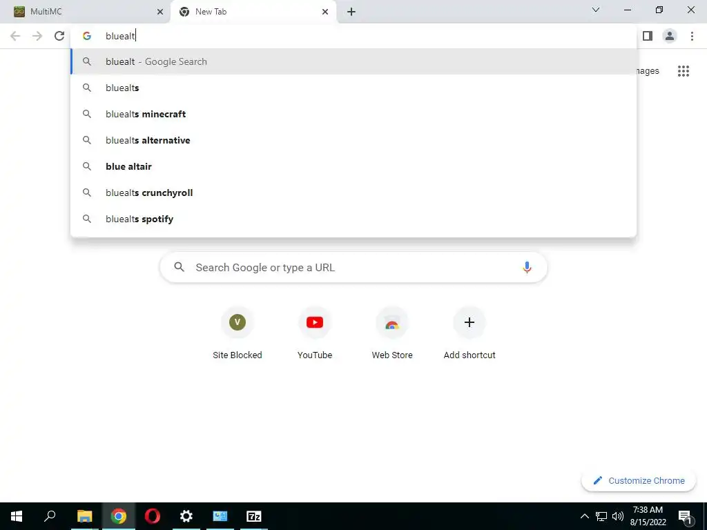Pick 'bluealts crunchyroll' suggestion
Viewport: 707px width, 530px height.
coord(353,193)
